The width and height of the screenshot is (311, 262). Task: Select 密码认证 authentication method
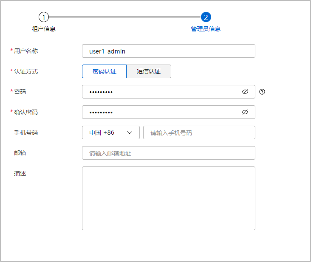105,71
